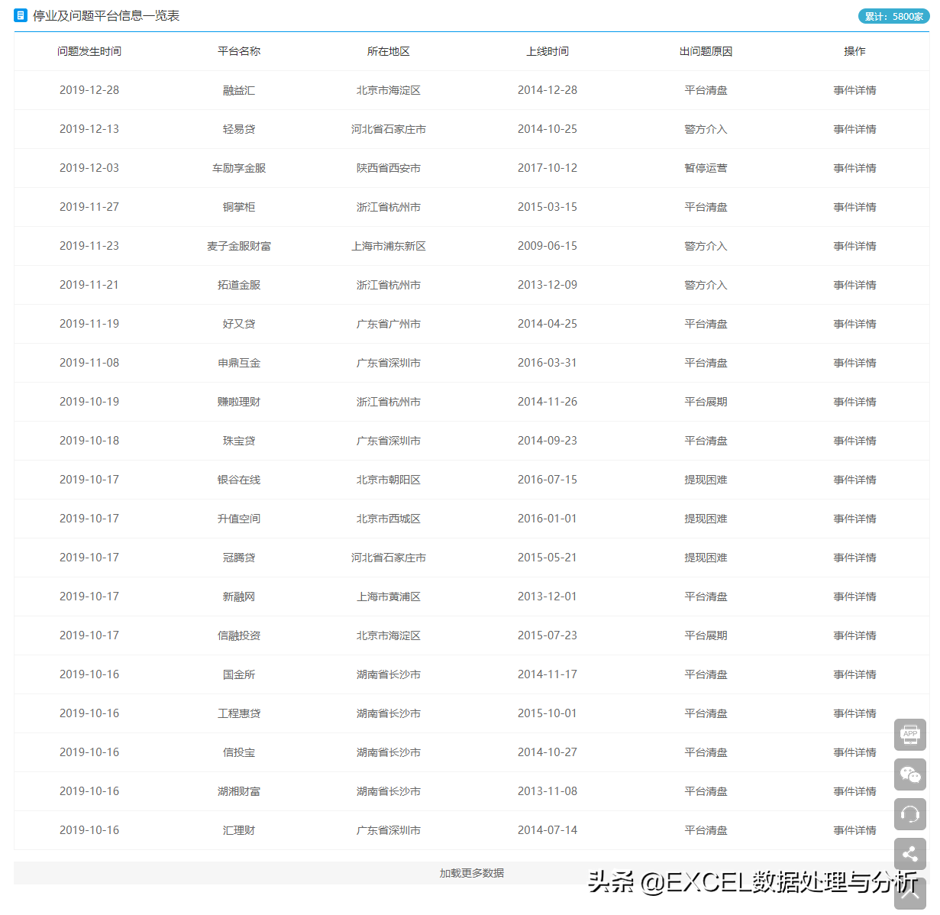The image size is (940, 915).
Task: View 事件详情 for 好又贷
Action: 854,324
